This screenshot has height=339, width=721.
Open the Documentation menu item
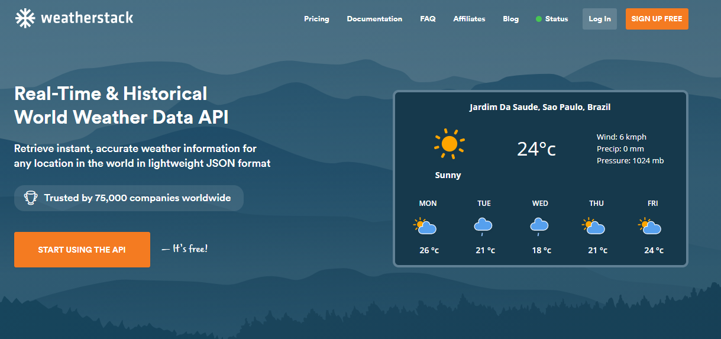[374, 19]
